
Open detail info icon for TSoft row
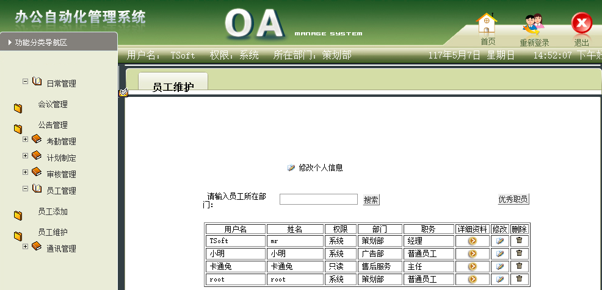coord(472,241)
